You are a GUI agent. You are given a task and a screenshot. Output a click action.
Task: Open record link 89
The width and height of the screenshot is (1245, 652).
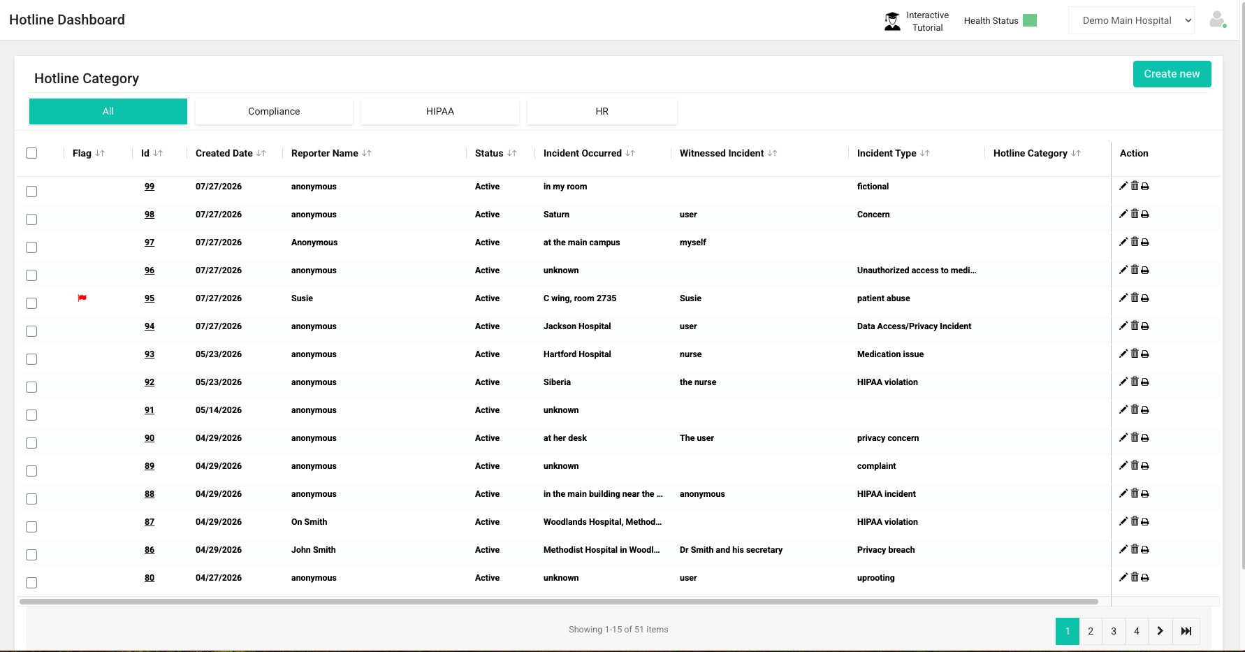150,466
